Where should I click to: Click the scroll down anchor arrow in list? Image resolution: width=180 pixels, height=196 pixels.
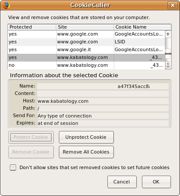point(168,65)
